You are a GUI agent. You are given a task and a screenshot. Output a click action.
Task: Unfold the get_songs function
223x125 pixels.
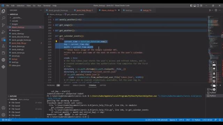tap(54, 25)
